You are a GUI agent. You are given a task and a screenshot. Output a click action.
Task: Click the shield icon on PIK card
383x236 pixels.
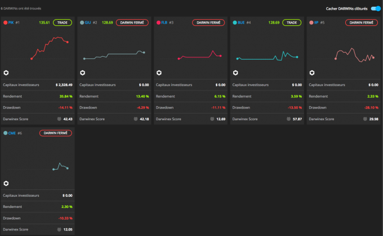point(6,72)
